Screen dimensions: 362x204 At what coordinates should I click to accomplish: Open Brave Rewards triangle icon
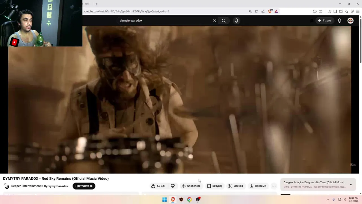click(x=276, y=11)
